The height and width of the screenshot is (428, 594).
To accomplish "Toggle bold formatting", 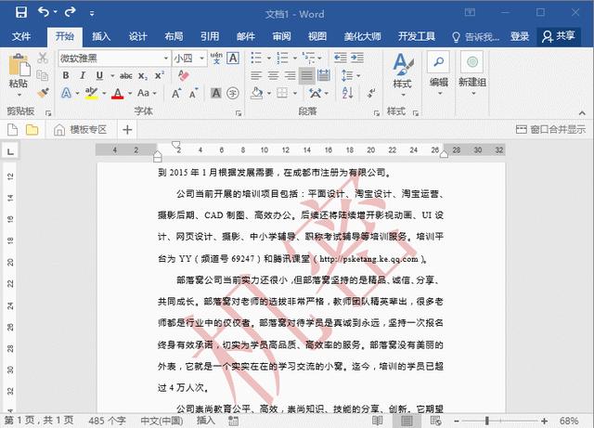I will (65, 75).
